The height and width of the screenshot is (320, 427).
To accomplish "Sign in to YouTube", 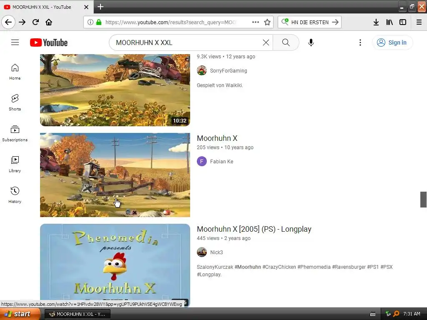I will point(392,42).
